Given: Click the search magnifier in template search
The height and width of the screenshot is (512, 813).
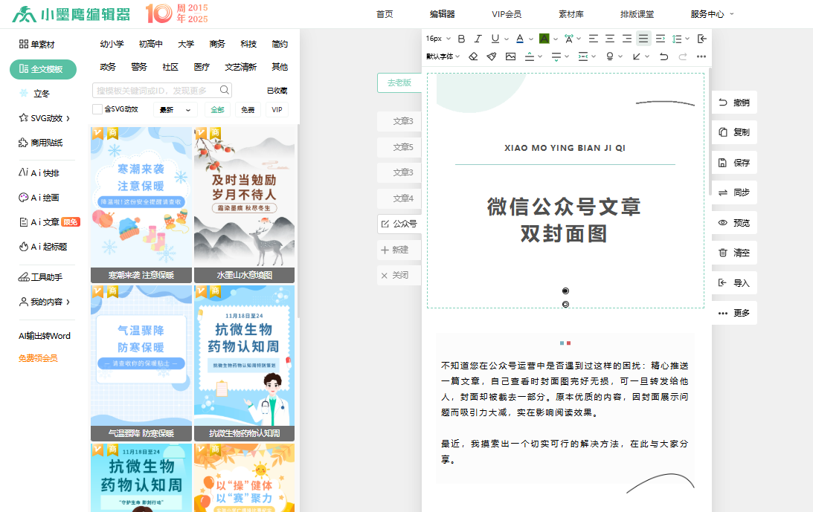Looking at the screenshot, I should tap(224, 90).
